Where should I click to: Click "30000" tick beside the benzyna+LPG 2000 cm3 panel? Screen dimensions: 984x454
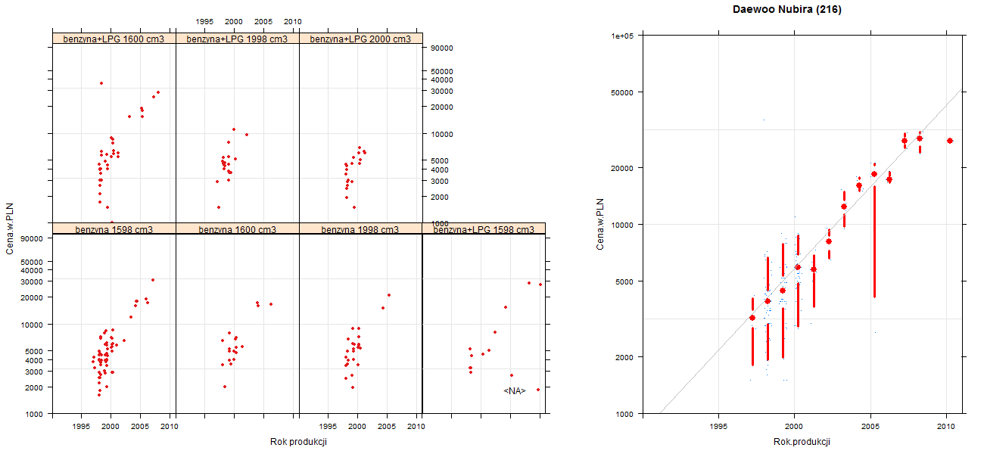(x=441, y=91)
